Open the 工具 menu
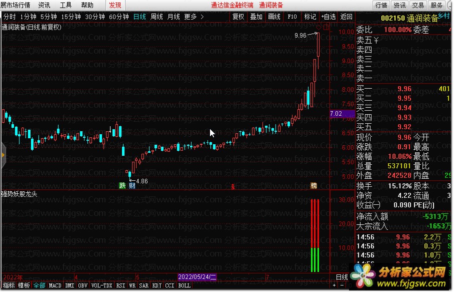This screenshot has width=454, height=292. pos(65,5)
